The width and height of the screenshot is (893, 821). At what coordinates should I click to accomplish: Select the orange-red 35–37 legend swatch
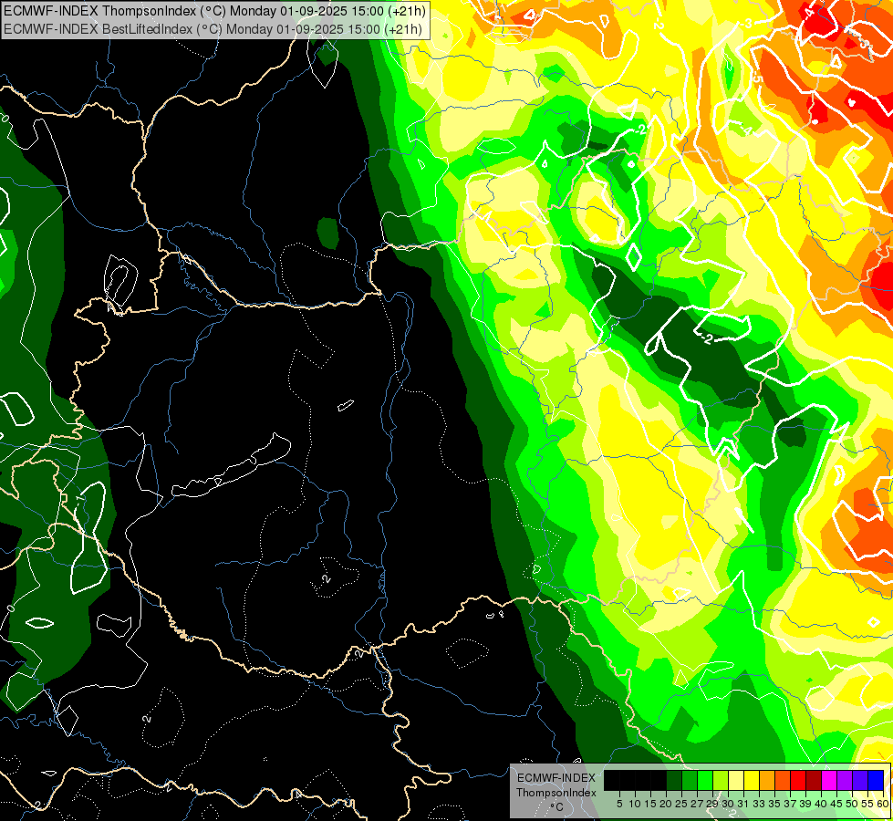783,780
